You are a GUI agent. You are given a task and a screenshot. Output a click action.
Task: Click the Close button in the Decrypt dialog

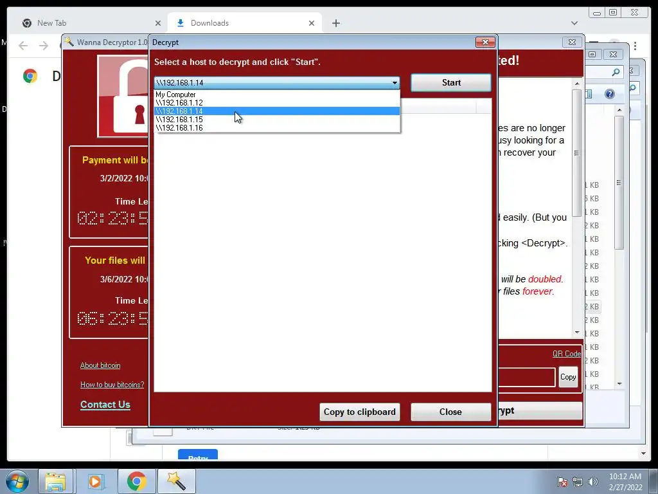(x=450, y=412)
